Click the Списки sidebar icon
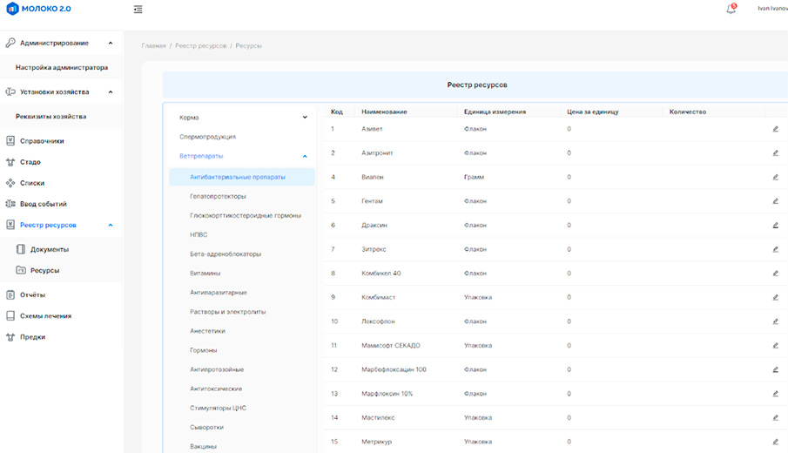This screenshot has height=453, width=788. (x=10, y=183)
